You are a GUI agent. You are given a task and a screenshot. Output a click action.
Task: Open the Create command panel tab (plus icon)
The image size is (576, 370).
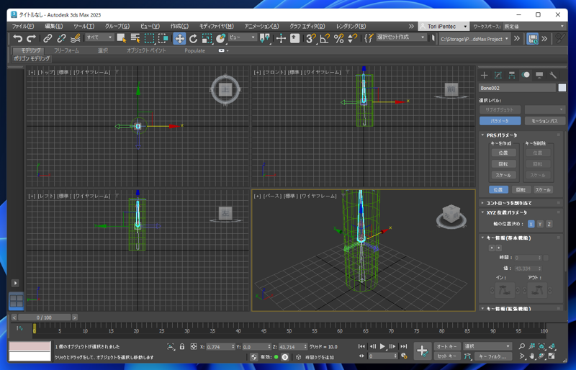click(x=484, y=76)
